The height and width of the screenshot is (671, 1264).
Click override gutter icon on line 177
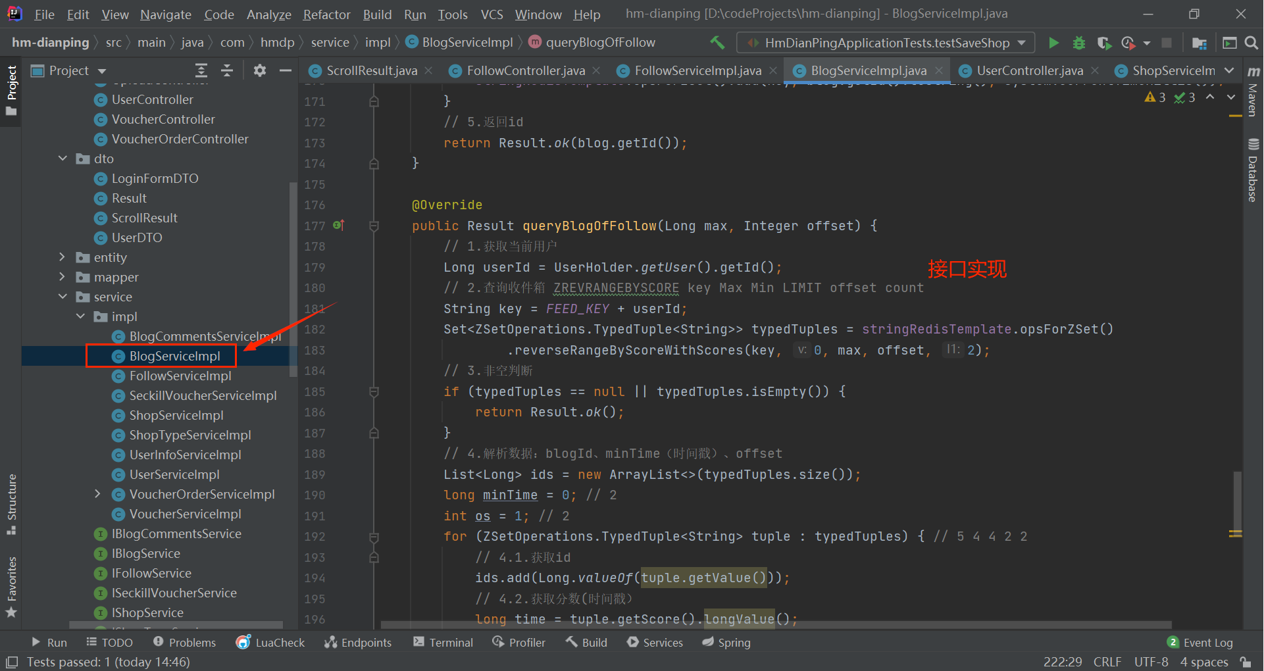(339, 226)
